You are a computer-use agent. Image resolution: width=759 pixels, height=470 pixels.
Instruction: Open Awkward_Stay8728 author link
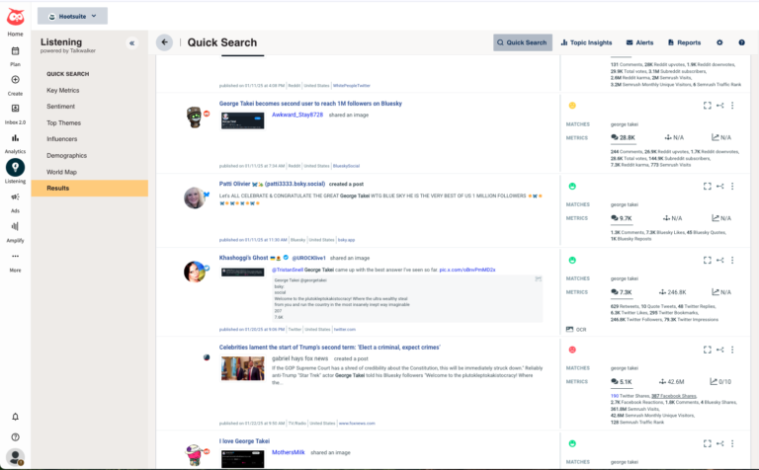[x=297, y=115]
